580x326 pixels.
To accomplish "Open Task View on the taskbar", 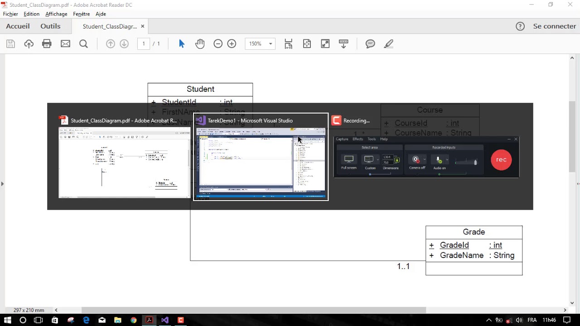I will (39, 320).
